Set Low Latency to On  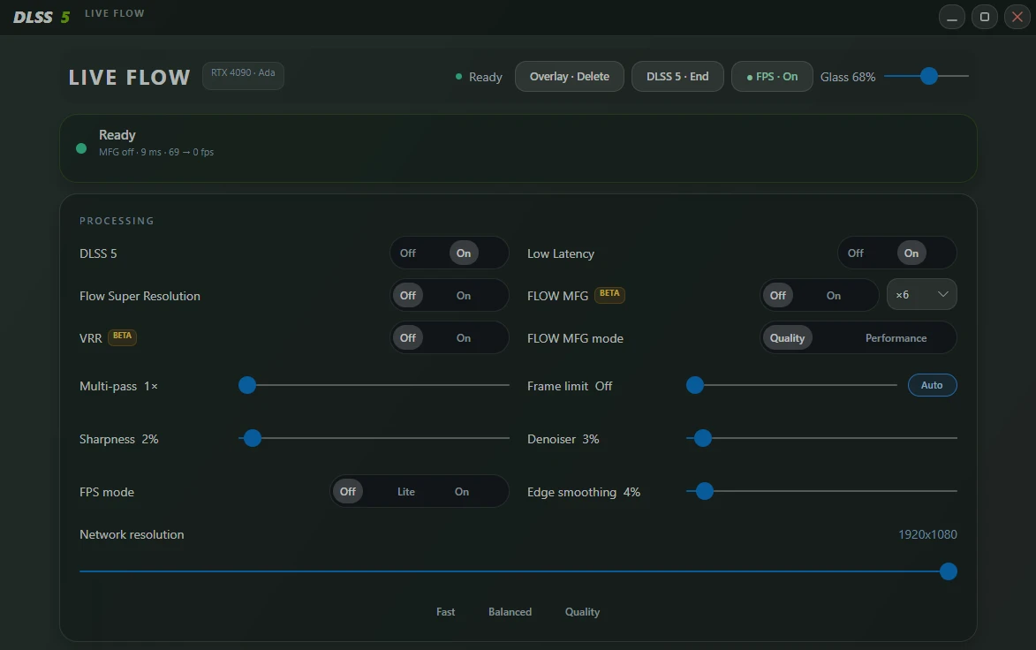tap(911, 253)
